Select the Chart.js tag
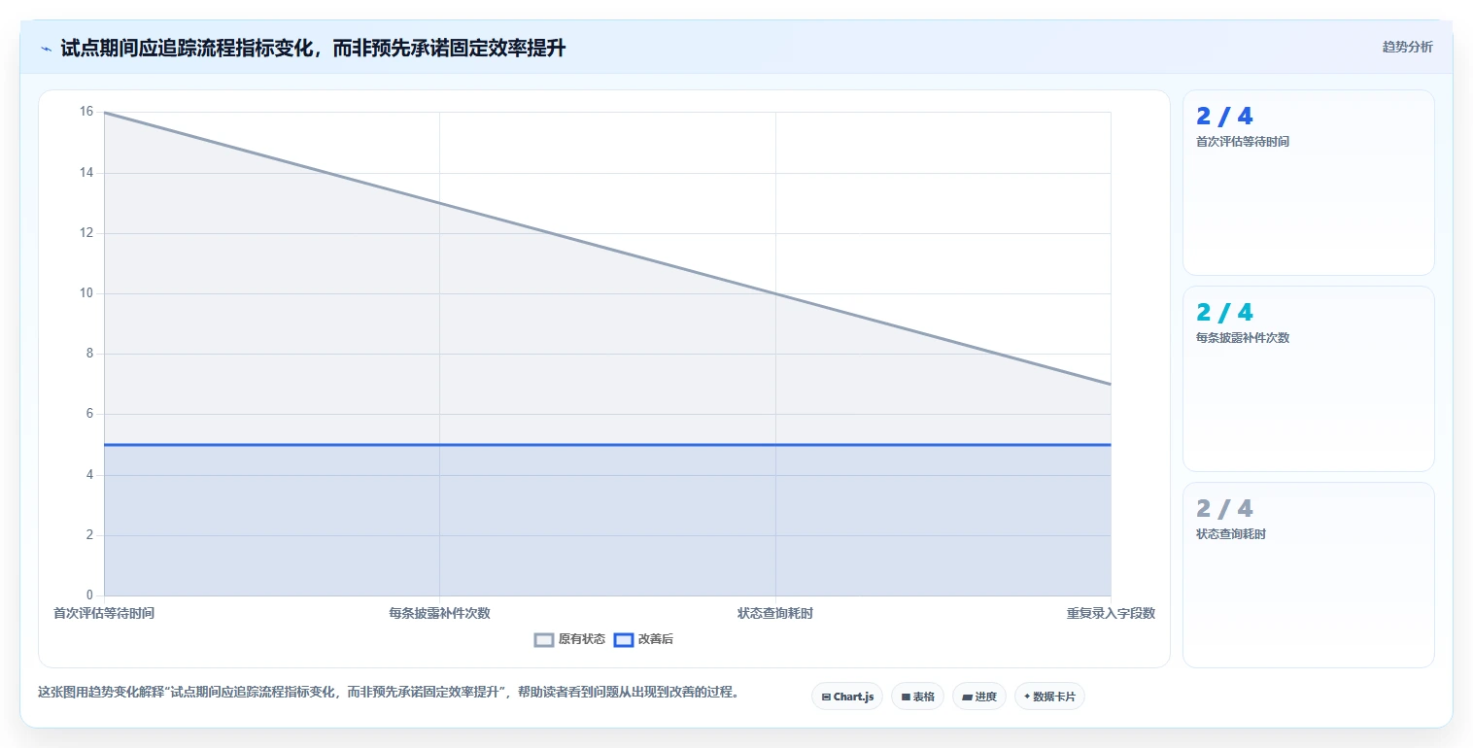Screen dimensions: 1473x748 click(847, 697)
